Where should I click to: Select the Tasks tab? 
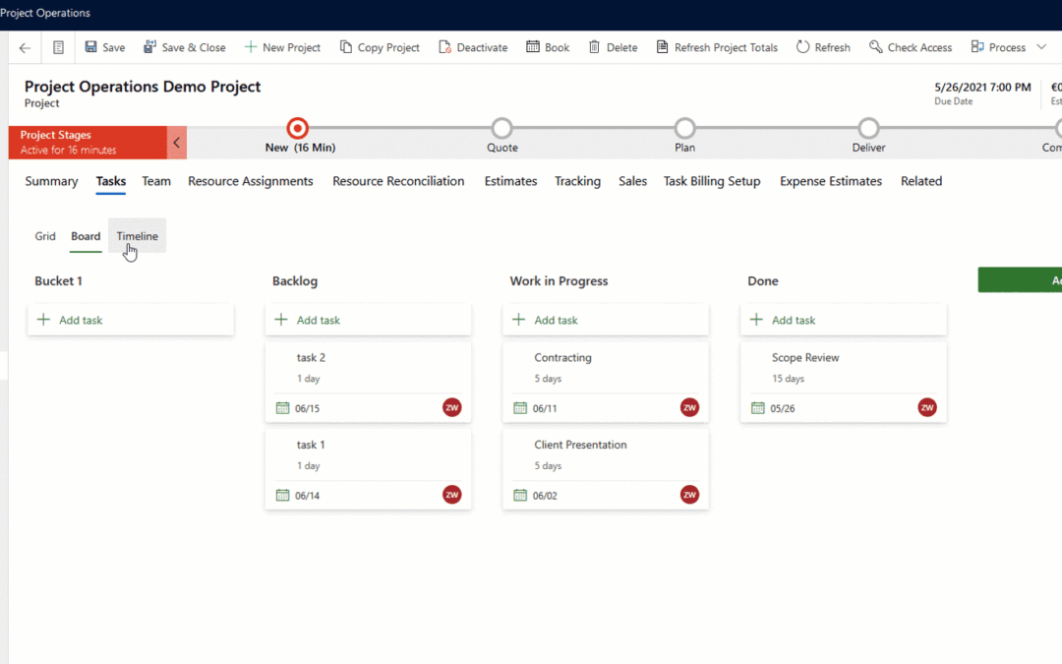pyautogui.click(x=110, y=181)
